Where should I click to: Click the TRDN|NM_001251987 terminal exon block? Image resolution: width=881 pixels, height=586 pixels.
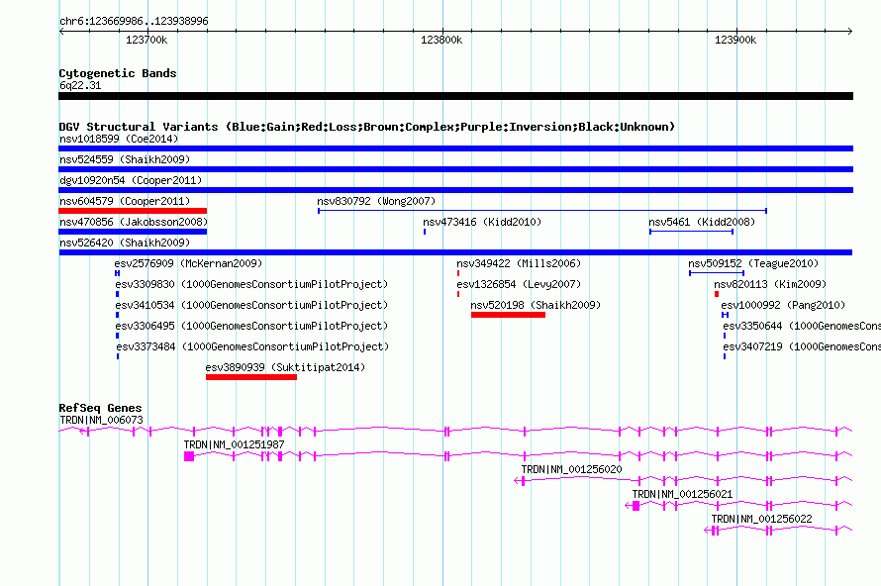(x=189, y=456)
